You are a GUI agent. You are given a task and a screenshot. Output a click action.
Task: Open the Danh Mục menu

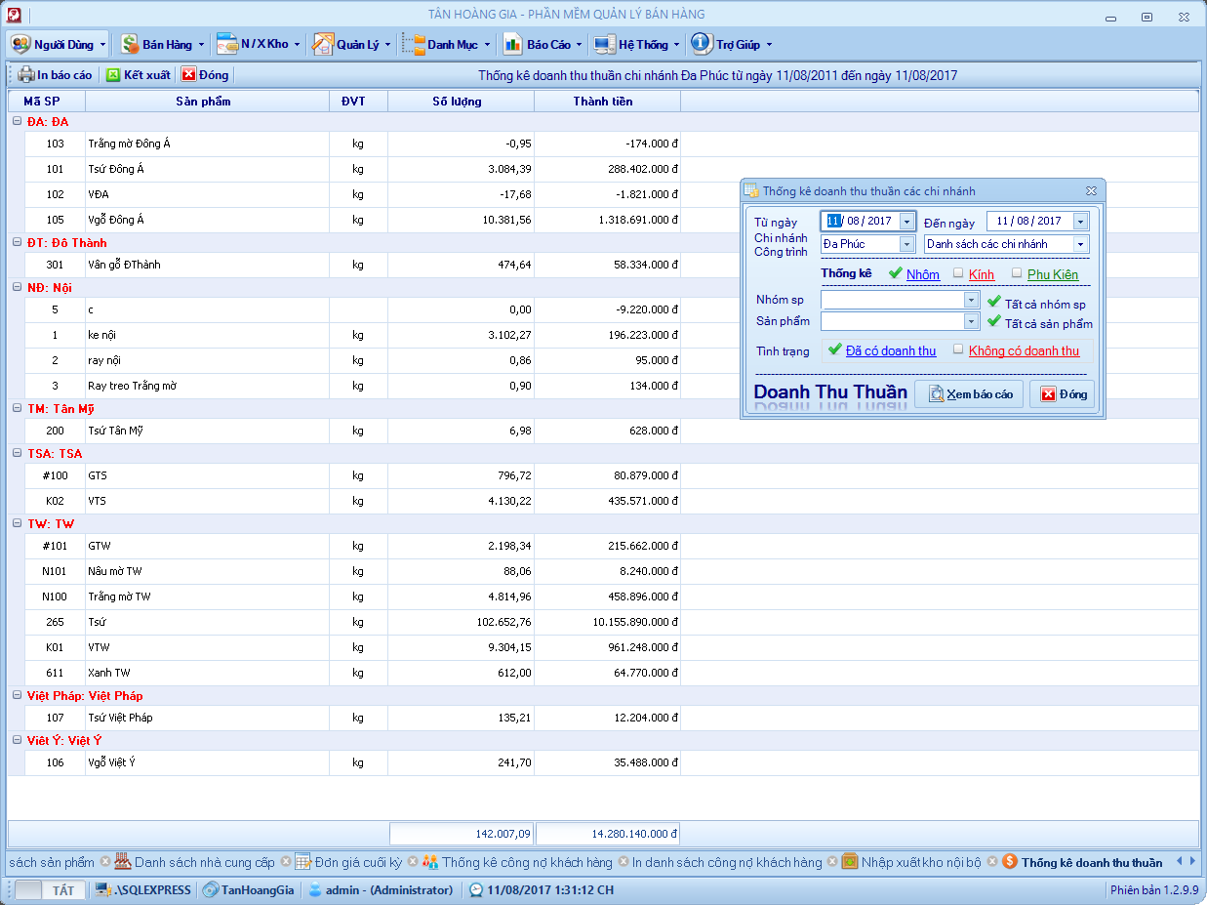452,45
